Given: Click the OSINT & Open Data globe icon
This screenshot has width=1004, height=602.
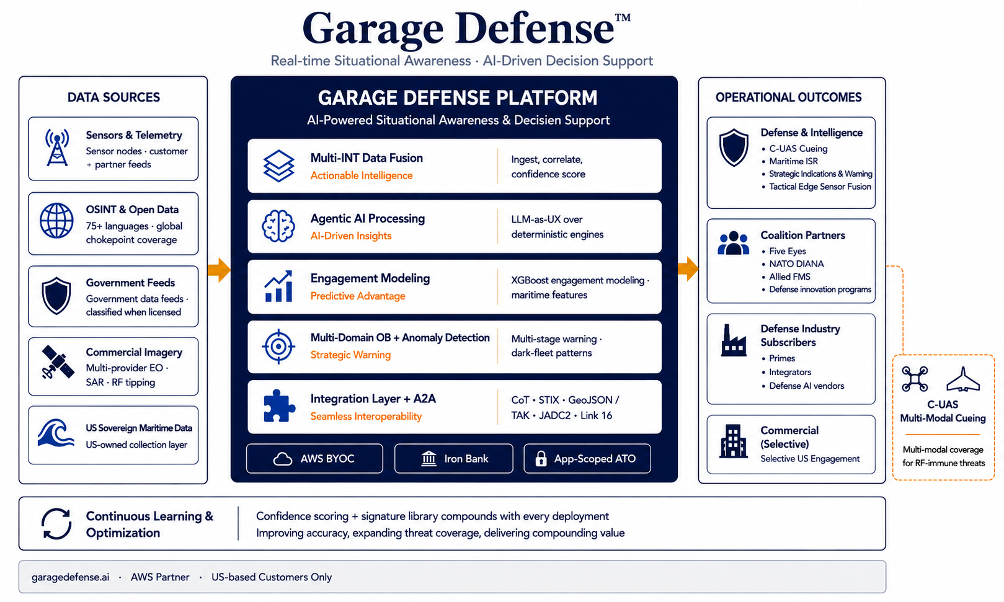Looking at the screenshot, I should point(56,221).
